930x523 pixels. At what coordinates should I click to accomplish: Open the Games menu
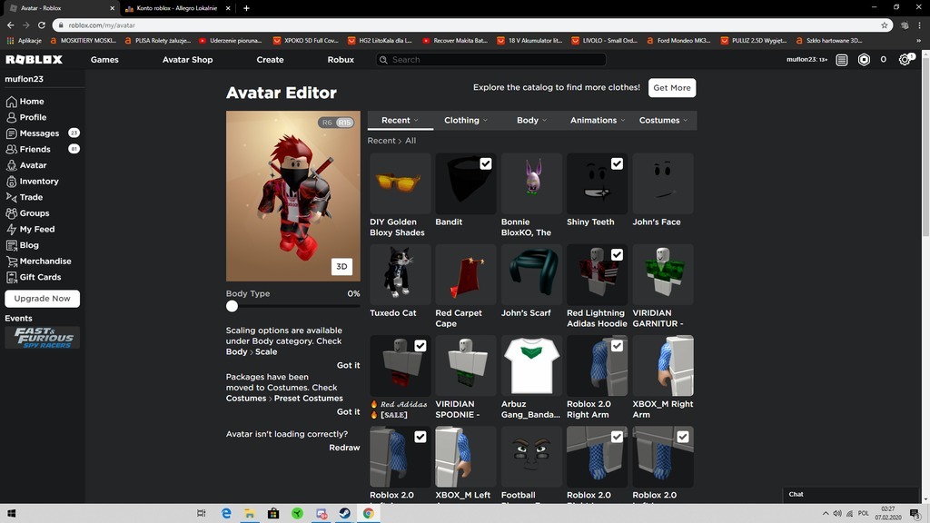pos(104,60)
